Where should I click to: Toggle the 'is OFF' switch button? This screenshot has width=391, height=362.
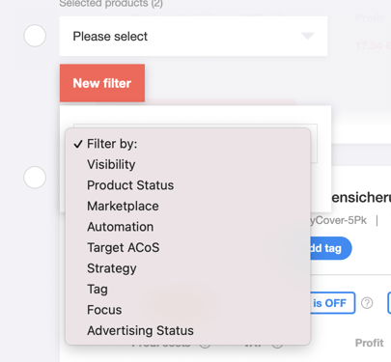332,303
